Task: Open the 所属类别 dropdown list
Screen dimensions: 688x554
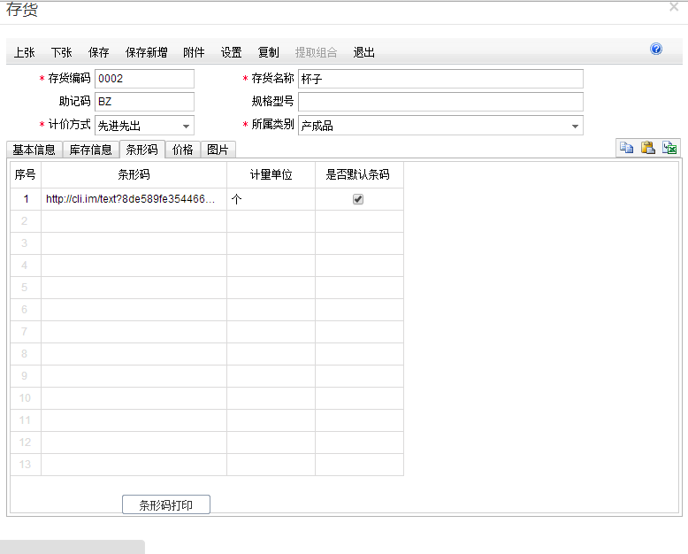Action: (575, 126)
